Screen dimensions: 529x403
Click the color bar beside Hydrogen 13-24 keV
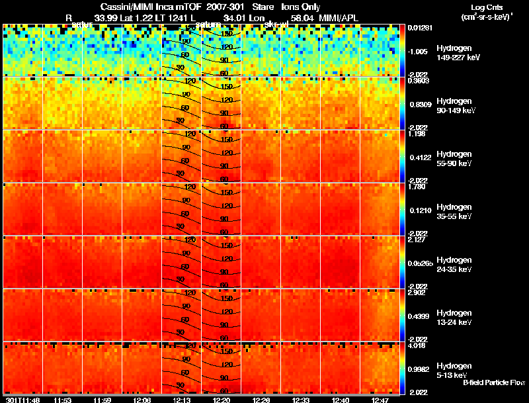pos(402,315)
